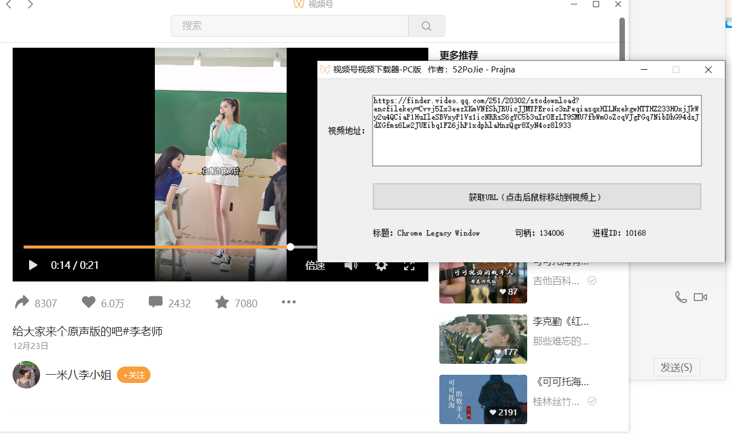This screenshot has width=732, height=434.
Task: Click the back arrow in the title bar
Action: [9, 5]
